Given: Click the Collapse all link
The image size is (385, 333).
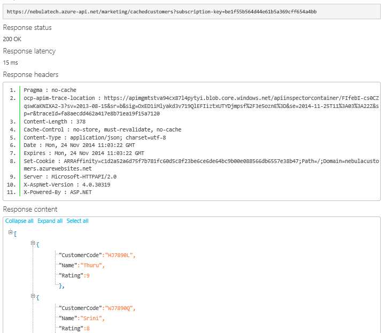Looking at the screenshot, I should 19,221.
